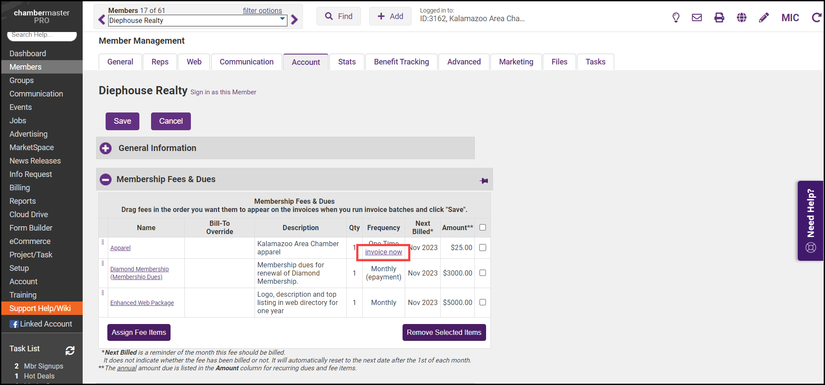The width and height of the screenshot is (825, 385).
Task: Pin the Membership Fees & Dues section
Action: coord(484,180)
